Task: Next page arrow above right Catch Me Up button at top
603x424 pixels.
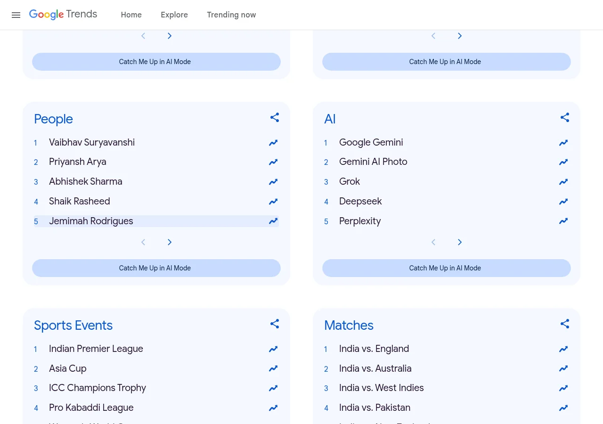Action: point(460,36)
